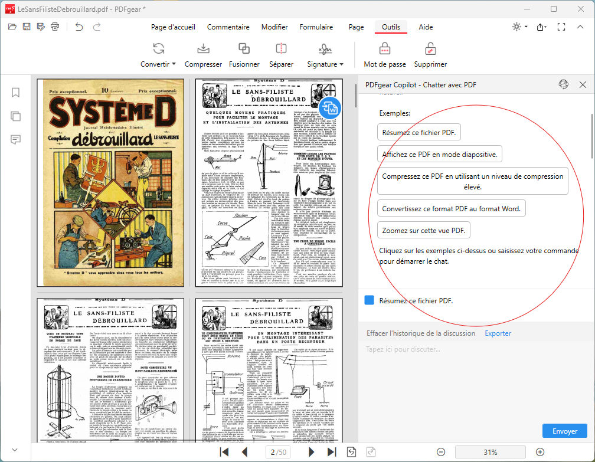Click the high compression example button
Image resolution: width=595 pixels, height=462 pixels.
pos(472,181)
